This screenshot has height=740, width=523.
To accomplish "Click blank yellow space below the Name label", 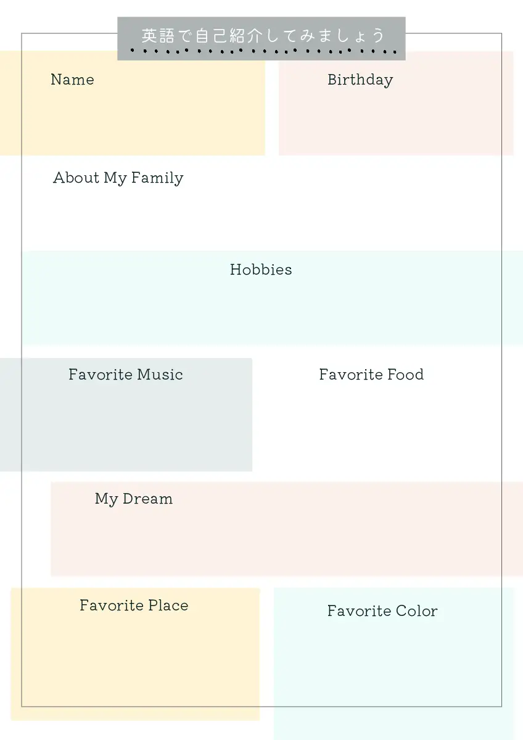I will tap(133, 123).
